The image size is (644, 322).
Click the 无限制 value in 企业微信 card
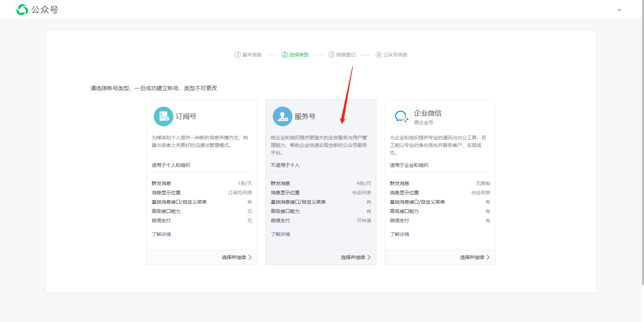(483, 183)
